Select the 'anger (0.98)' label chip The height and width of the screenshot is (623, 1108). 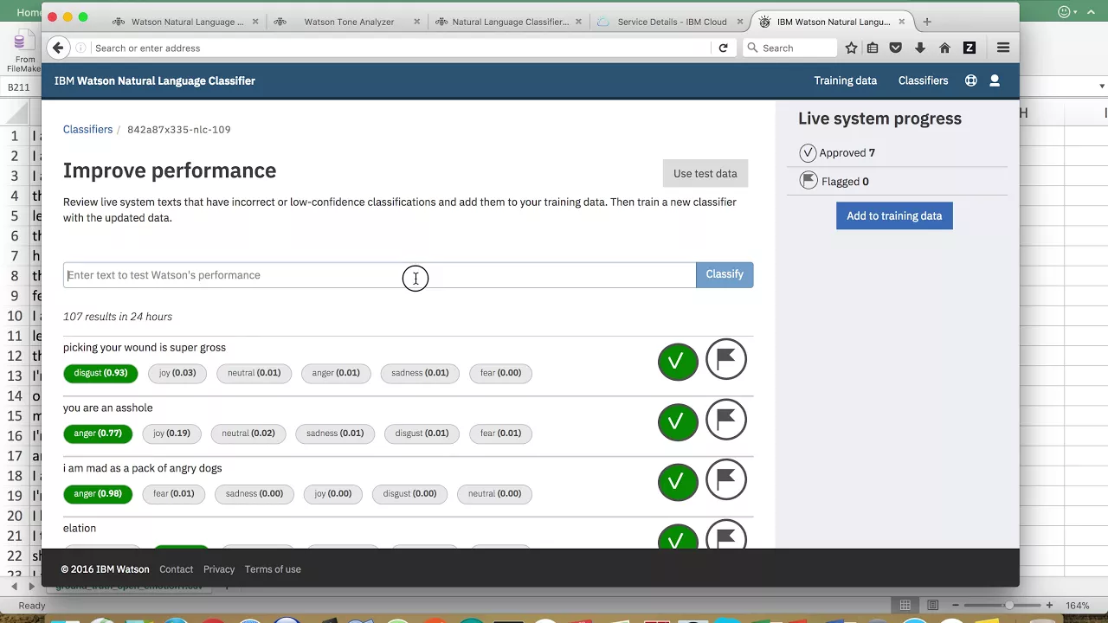(98, 494)
